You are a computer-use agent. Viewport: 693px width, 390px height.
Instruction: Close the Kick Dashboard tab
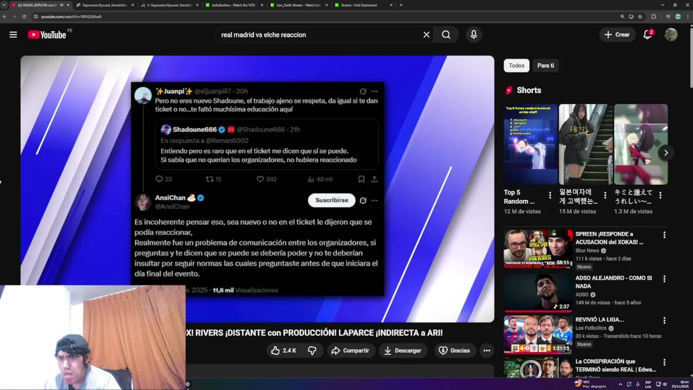391,5
